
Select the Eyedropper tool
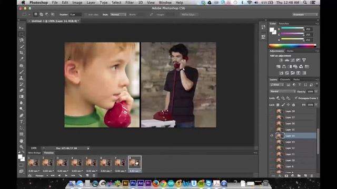tap(21, 59)
